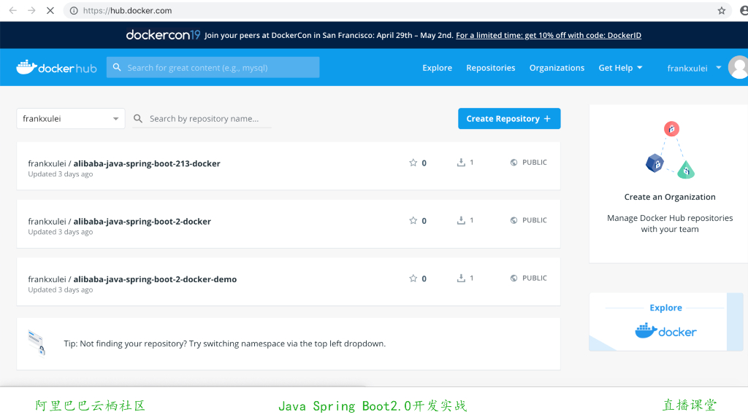748x420 pixels.
Task: Open the frankxulei namespace dropdown
Action: click(70, 118)
